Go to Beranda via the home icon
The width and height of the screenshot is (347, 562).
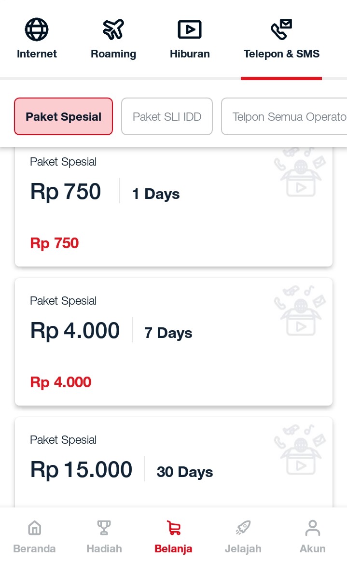[34, 527]
